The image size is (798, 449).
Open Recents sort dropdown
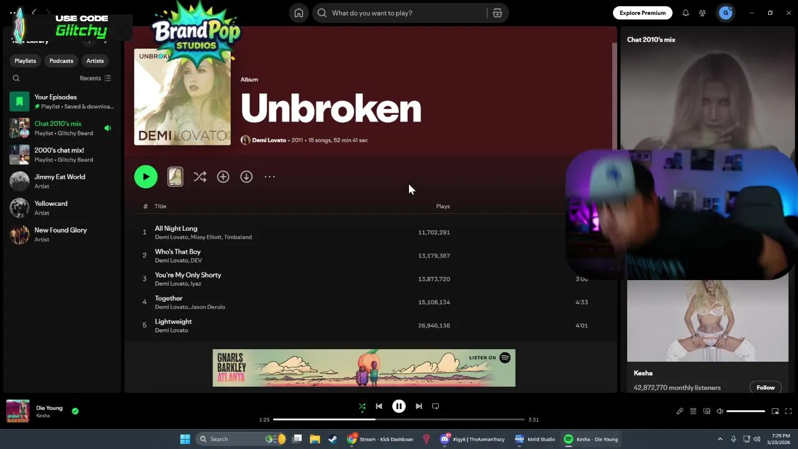(95, 79)
